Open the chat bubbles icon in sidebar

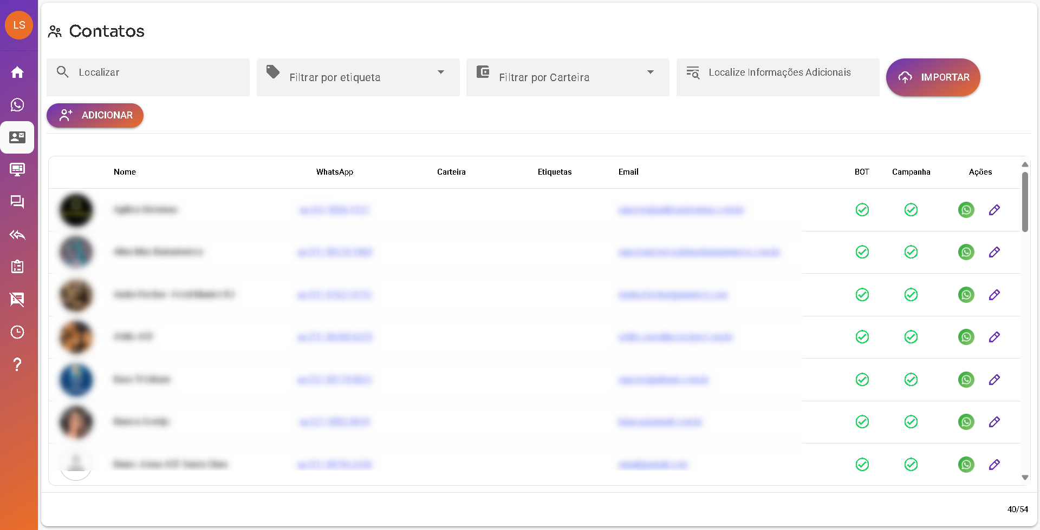pos(17,202)
